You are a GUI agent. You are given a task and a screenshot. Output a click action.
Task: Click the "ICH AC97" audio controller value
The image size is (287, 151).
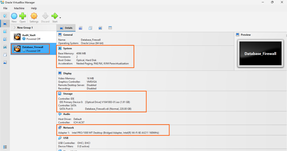pos(79,122)
